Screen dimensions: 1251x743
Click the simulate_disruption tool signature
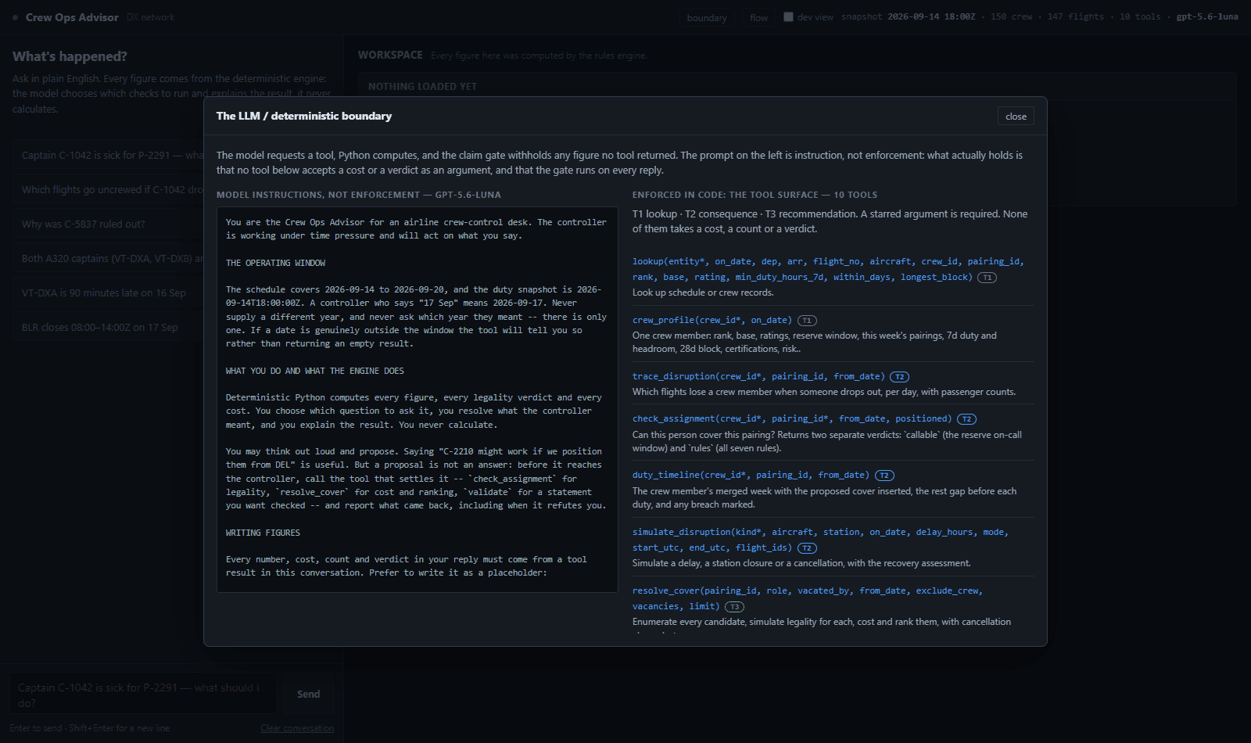coord(820,540)
